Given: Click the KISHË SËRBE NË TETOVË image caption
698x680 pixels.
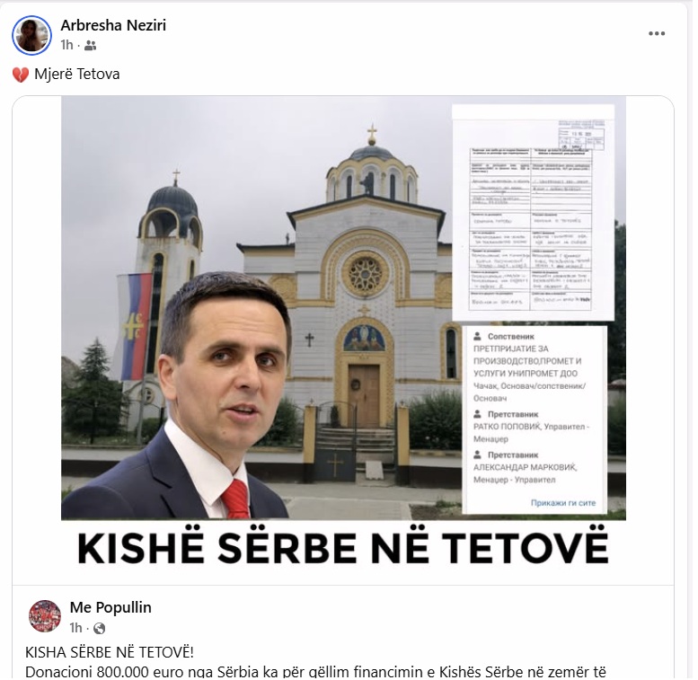Looking at the screenshot, I should [x=343, y=547].
